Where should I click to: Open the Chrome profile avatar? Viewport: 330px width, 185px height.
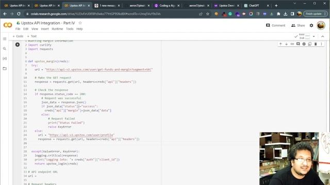299,14
